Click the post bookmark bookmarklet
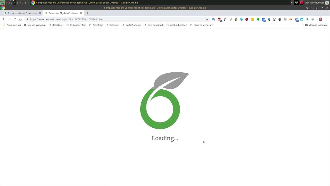Image resolution: width=330 pixels, height=186 pixels. click(x=153, y=25)
